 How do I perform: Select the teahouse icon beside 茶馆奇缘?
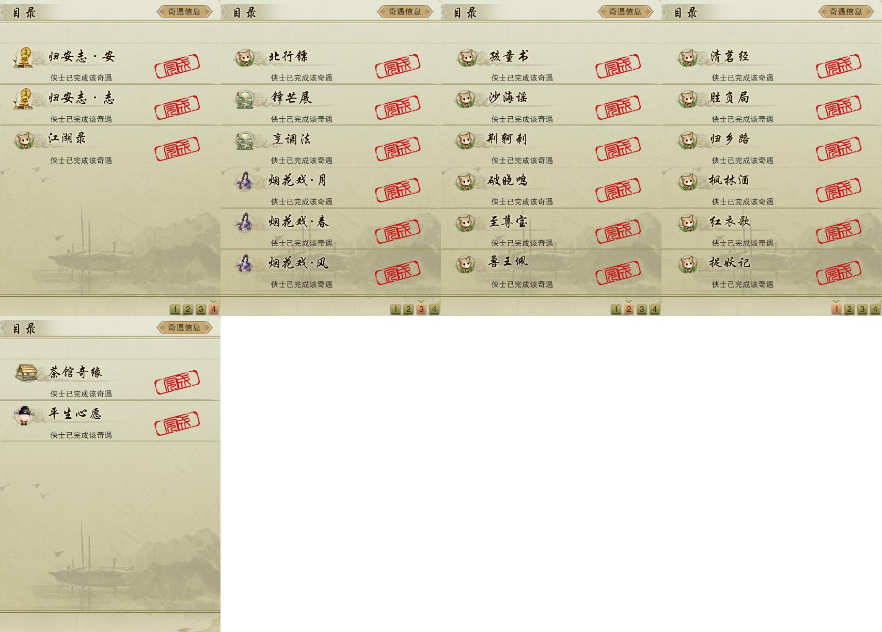click(x=26, y=373)
